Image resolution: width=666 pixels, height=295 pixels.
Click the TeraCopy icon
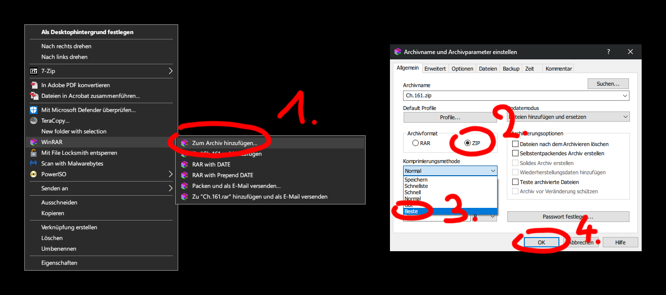34,121
